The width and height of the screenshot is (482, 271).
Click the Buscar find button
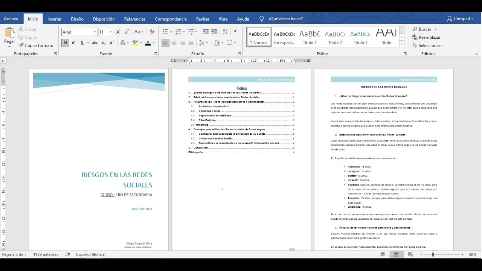click(422, 29)
